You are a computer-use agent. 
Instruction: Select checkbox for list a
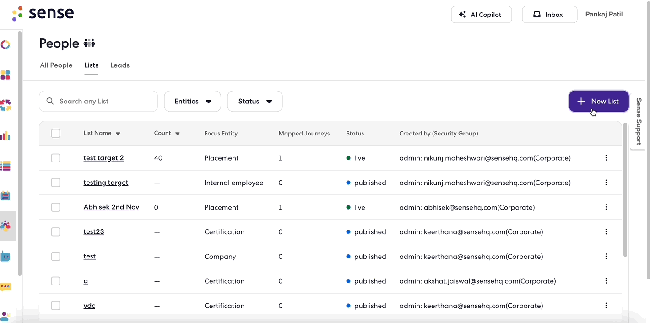(55, 281)
